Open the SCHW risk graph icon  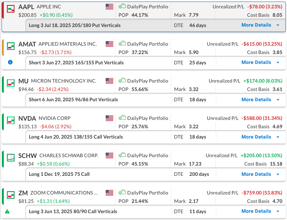[x=11, y=158]
